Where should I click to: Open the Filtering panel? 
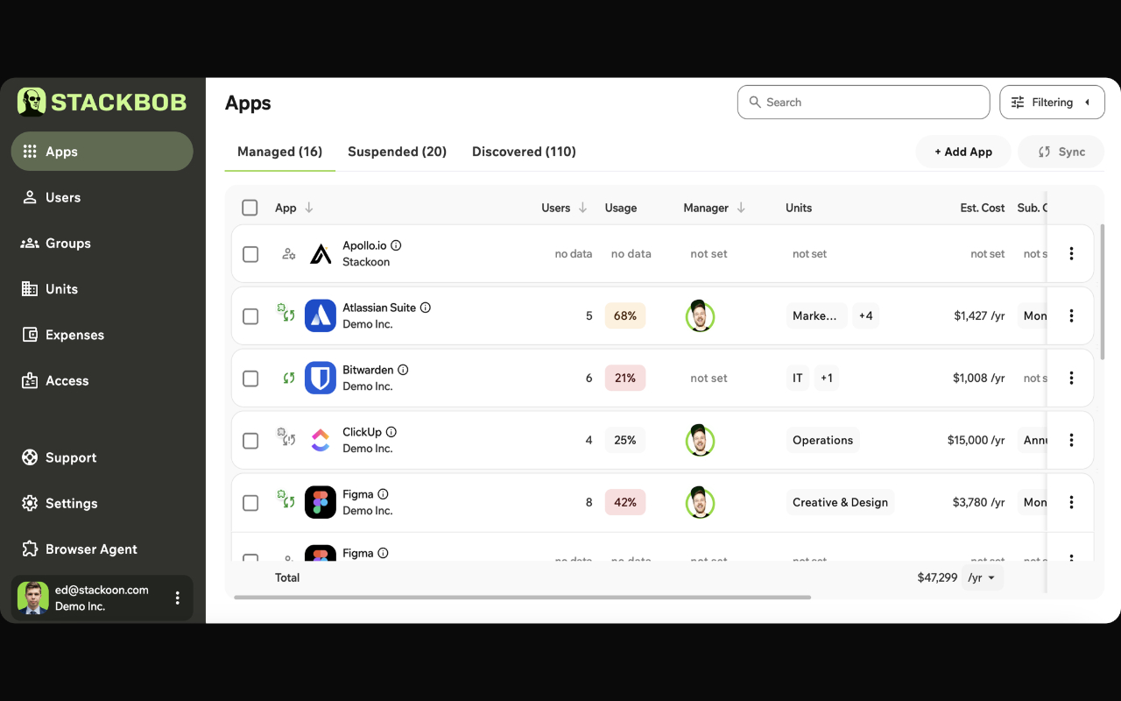pyautogui.click(x=1052, y=103)
